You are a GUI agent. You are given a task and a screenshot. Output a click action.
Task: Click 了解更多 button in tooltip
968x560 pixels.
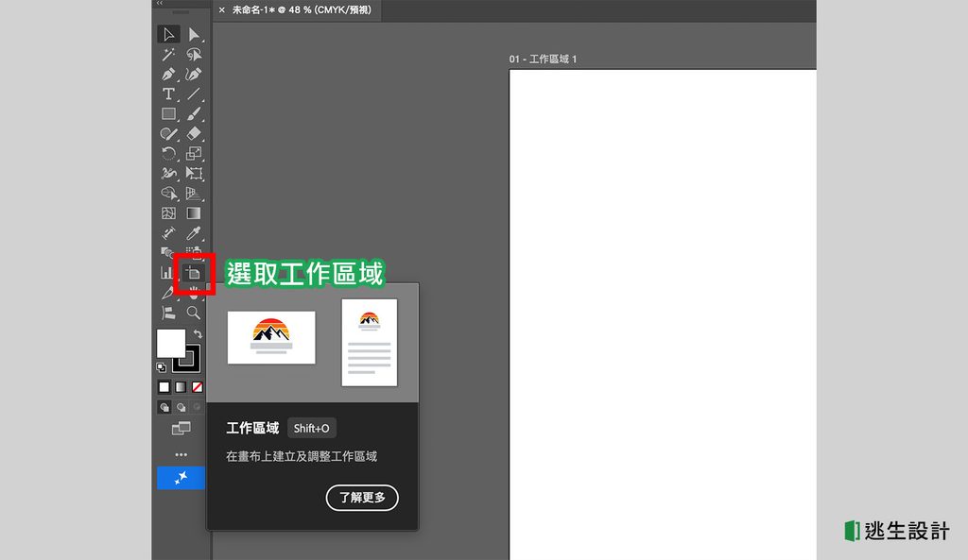362,497
